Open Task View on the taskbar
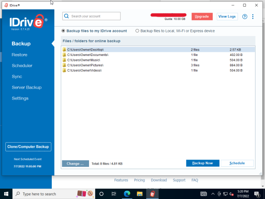Viewport: 265px width, 199px height. (x=114, y=194)
